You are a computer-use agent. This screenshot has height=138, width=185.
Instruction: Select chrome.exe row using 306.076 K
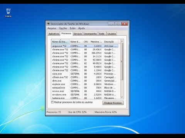84,53
